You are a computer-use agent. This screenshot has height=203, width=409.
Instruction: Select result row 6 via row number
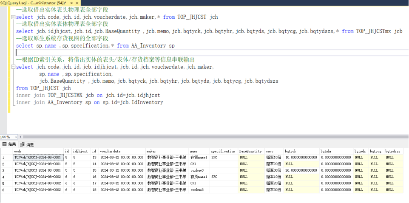click(6, 190)
